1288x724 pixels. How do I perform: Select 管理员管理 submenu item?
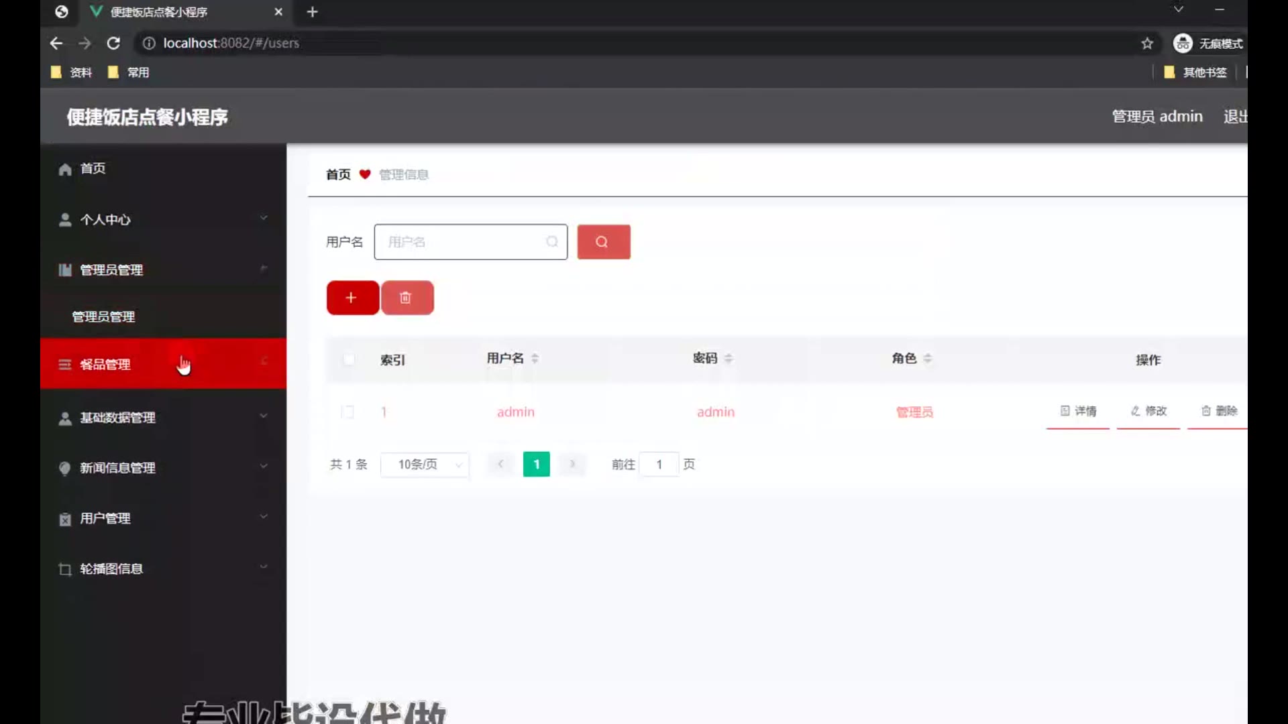point(163,316)
